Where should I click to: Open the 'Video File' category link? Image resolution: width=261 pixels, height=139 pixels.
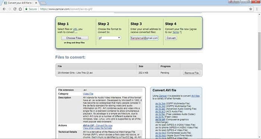click(x=88, y=94)
